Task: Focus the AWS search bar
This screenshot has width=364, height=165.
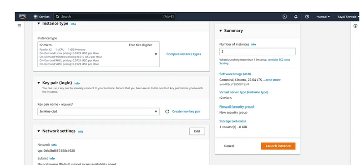Action: pos(114,17)
